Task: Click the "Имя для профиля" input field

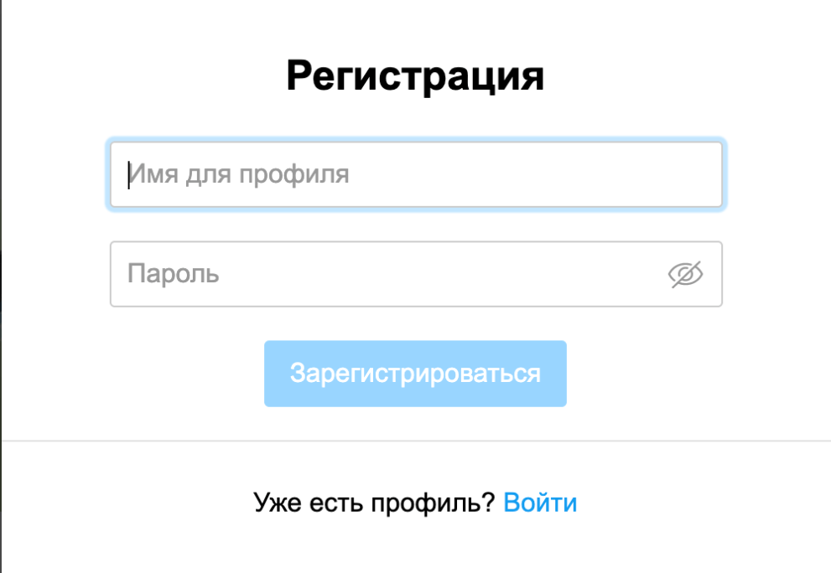Action: pyautogui.click(x=415, y=174)
